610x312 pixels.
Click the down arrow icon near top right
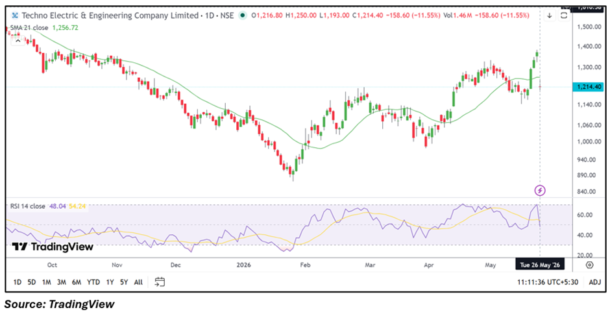pos(550,16)
